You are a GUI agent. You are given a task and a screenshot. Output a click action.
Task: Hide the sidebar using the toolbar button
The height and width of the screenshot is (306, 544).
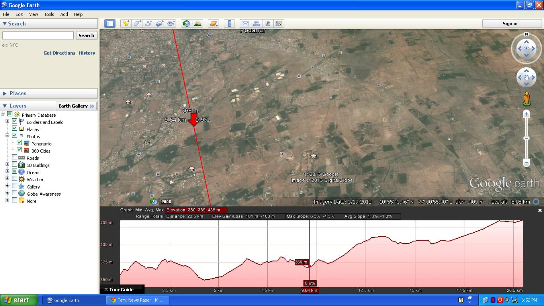click(x=110, y=24)
